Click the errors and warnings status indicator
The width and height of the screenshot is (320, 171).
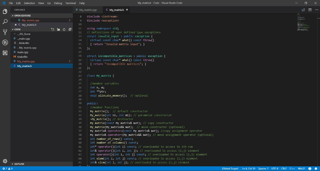click(x=7, y=169)
